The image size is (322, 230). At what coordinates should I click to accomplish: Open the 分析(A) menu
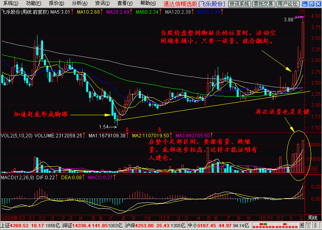point(78,3)
